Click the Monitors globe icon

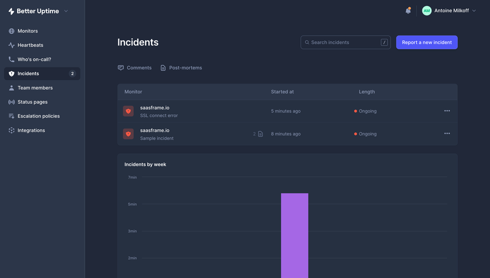[12, 31]
